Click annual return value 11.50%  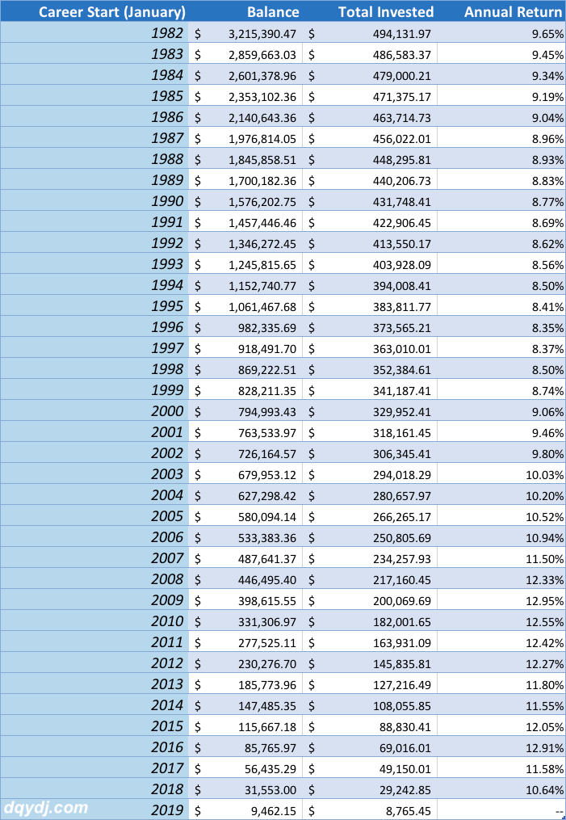tap(501, 558)
